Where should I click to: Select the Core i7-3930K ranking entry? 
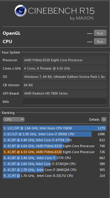click(55, 134)
